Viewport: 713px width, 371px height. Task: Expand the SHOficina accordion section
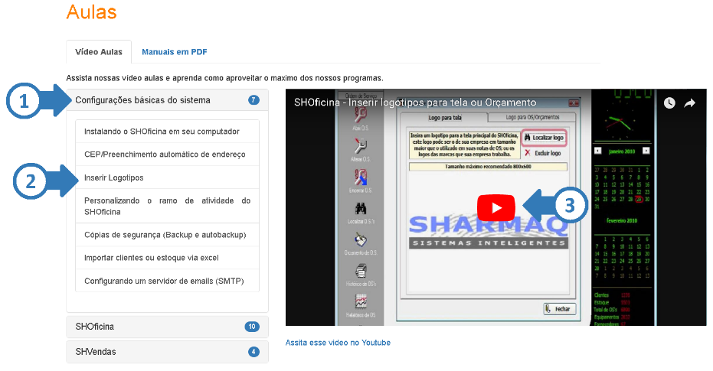(x=95, y=327)
